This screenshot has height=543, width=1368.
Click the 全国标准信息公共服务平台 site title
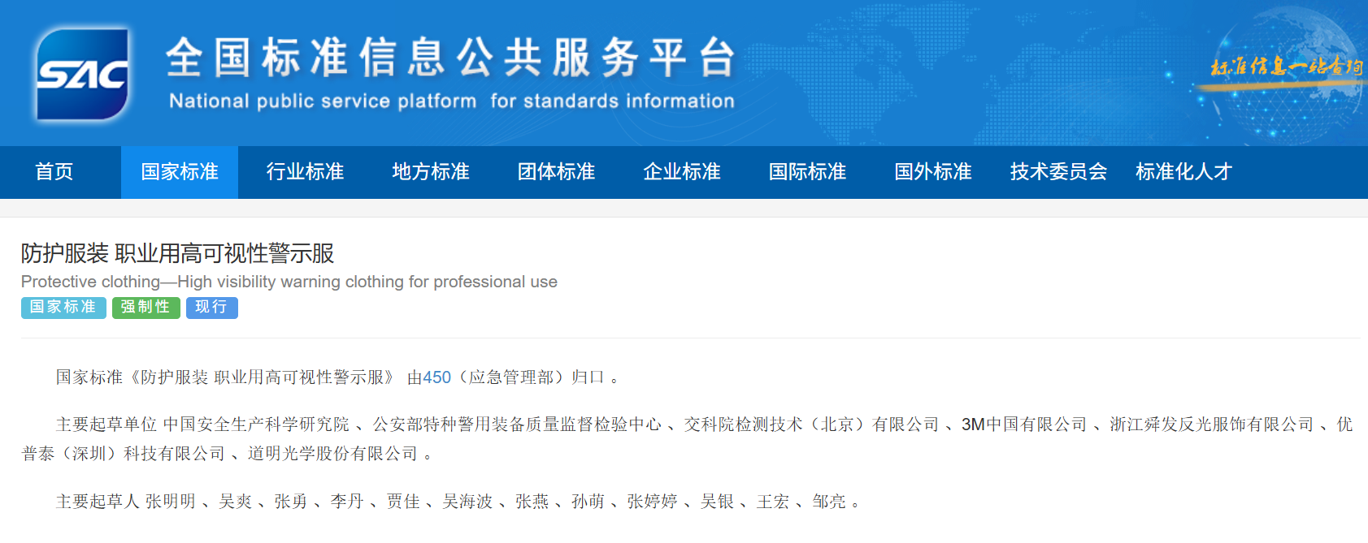(x=451, y=58)
